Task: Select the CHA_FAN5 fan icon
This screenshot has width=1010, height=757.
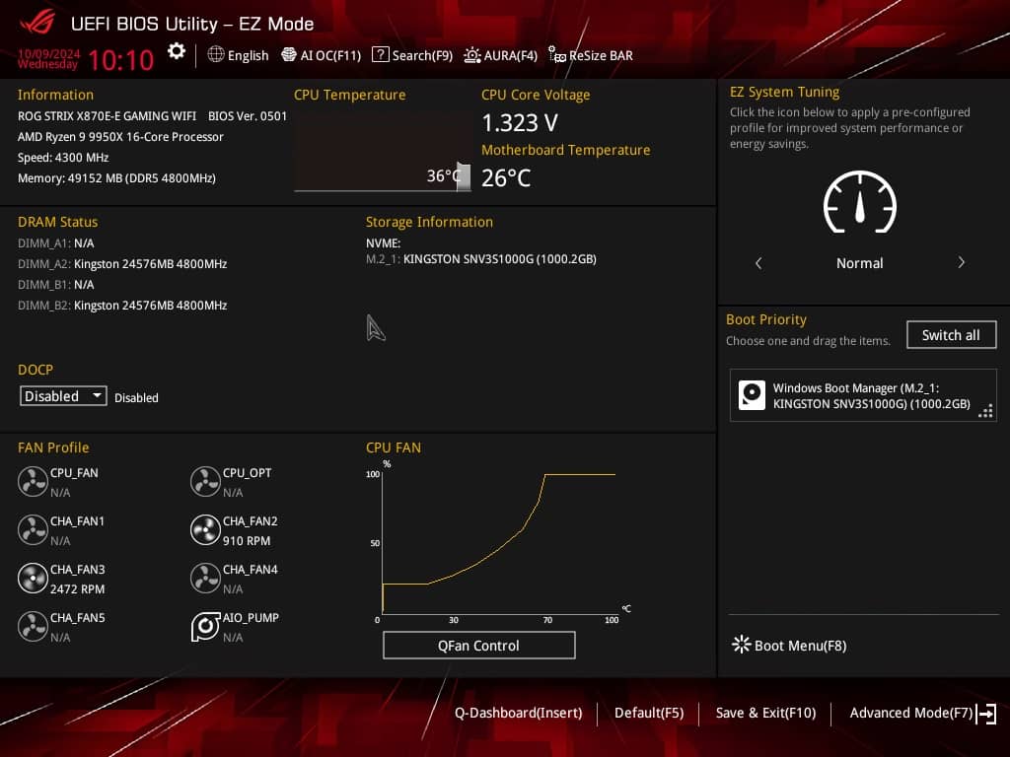Action: (x=33, y=626)
